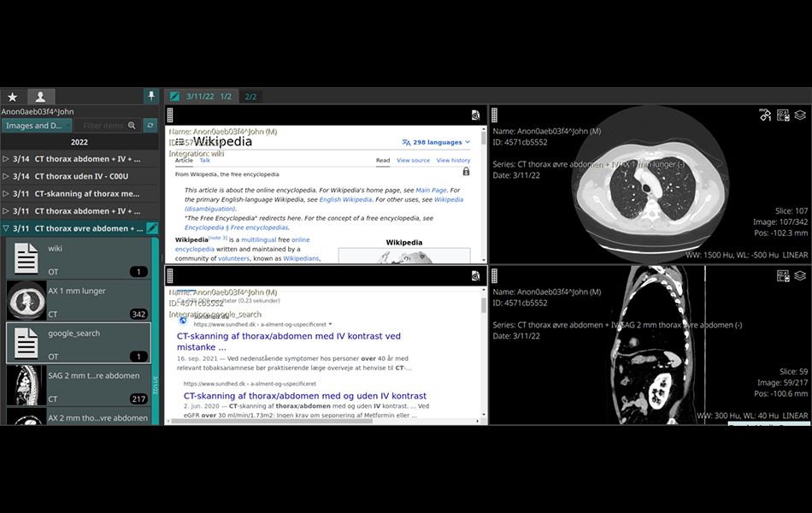
Task: Expand the 3/11 CT thorax abdomen + IV study
Action: coord(6,211)
